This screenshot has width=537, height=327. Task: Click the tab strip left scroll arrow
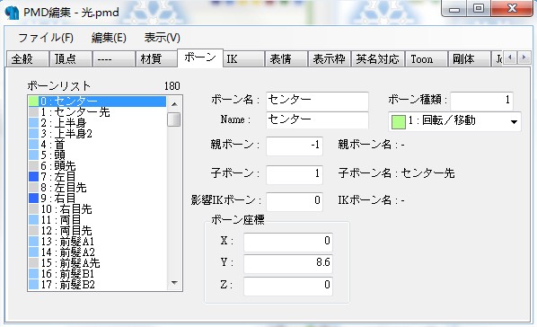[510, 57]
